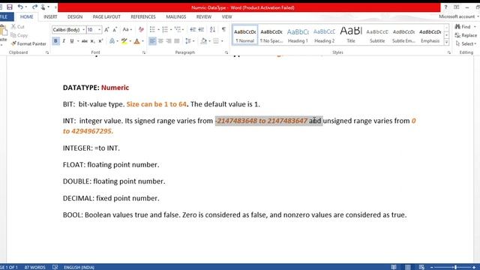Expand the Styles gallery More button
Viewport: 480px width, 270px height.
point(447,41)
